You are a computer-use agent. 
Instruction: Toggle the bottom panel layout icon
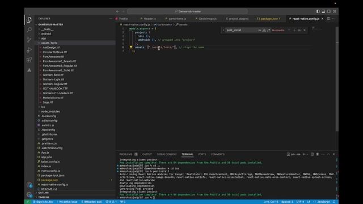pos(323,11)
